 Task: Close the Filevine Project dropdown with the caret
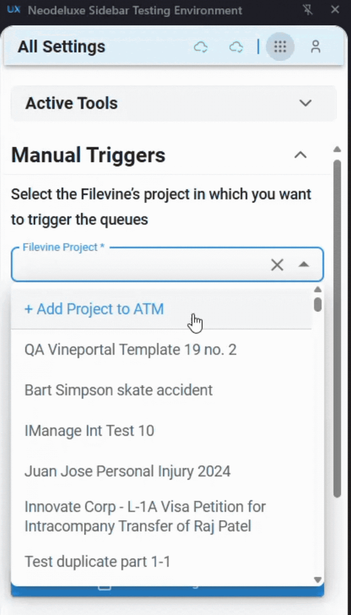304,264
